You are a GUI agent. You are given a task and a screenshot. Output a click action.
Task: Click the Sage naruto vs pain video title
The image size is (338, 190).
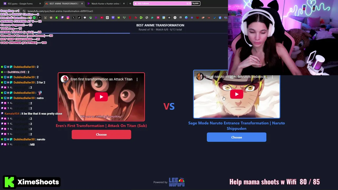click(x=236, y=77)
